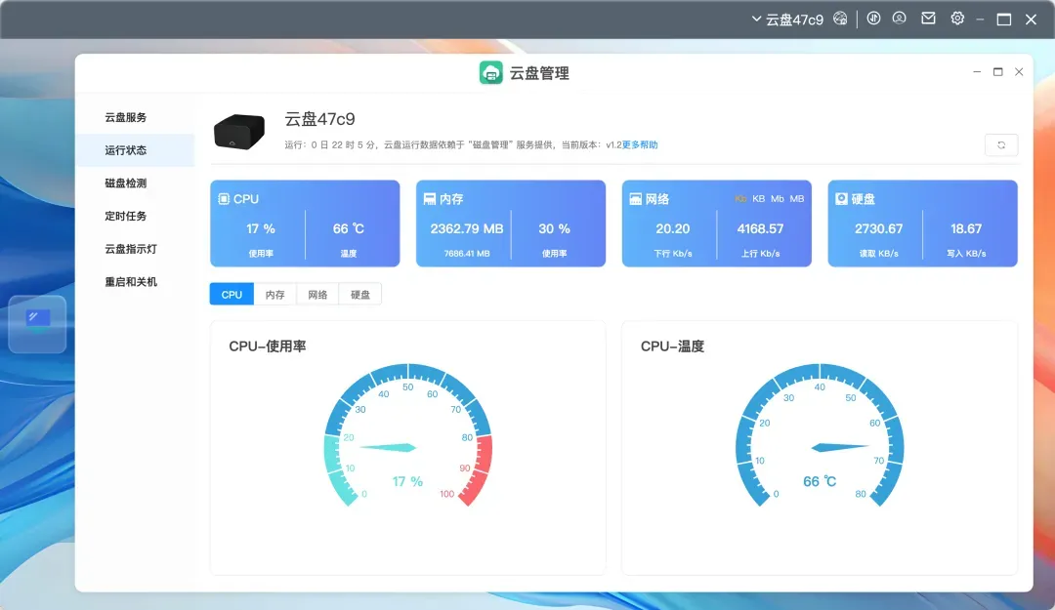
Task: Click the CPU-温度 chart title
Action: (672, 347)
